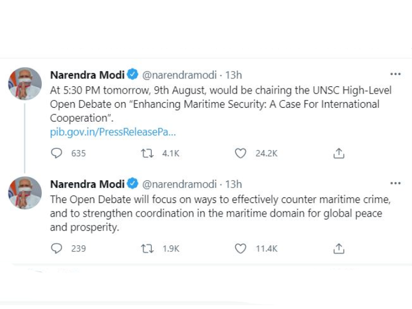Click Narendra Modi name on second tweet
The width and height of the screenshot is (412, 309).
click(87, 184)
